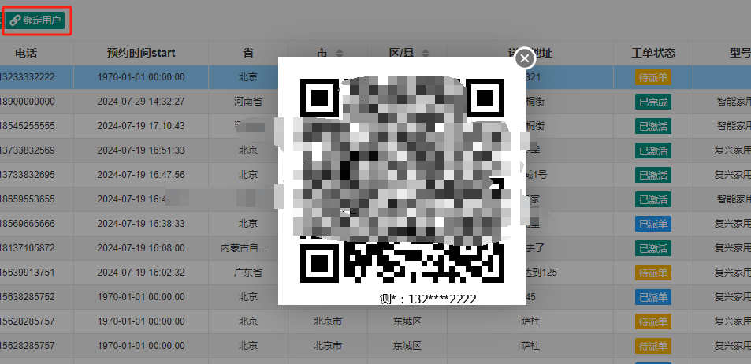Viewport: 751px width, 364px height.
Task: Click the 内蒙古自… province cell
Action: 247,248
